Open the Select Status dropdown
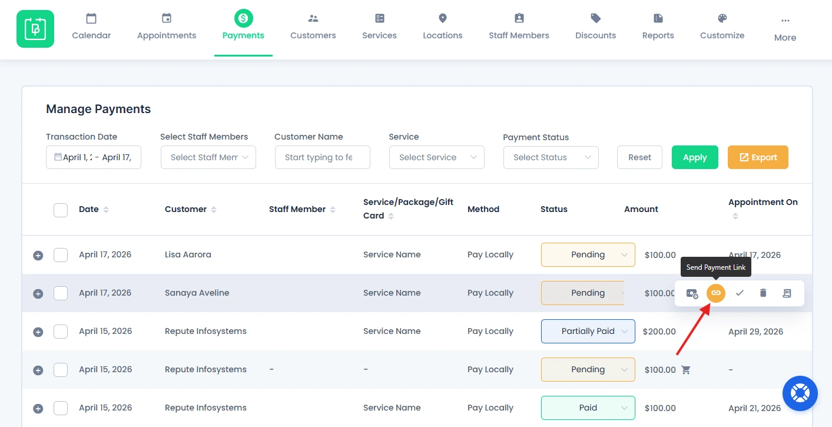 (551, 157)
